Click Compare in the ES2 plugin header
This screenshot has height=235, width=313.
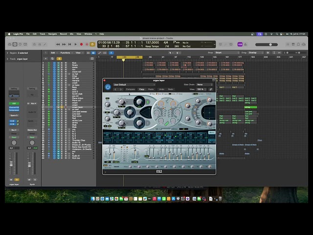(131, 89)
